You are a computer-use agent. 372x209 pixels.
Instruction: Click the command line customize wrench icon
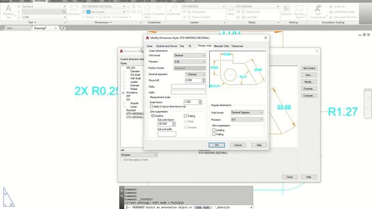[121, 196]
